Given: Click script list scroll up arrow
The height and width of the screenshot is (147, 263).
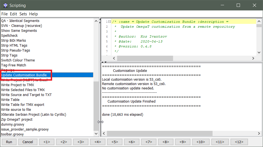Looking at the screenshot, I should pyautogui.click(x=96, y=21).
